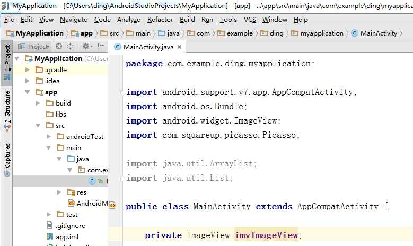Select the .gitignore file
The height and width of the screenshot is (246, 413).
[x=66, y=226]
